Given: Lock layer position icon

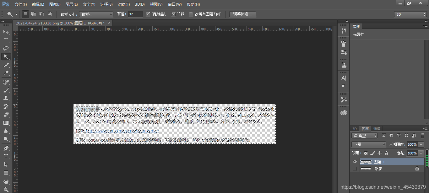Looking at the screenshot, I should coord(379,153).
